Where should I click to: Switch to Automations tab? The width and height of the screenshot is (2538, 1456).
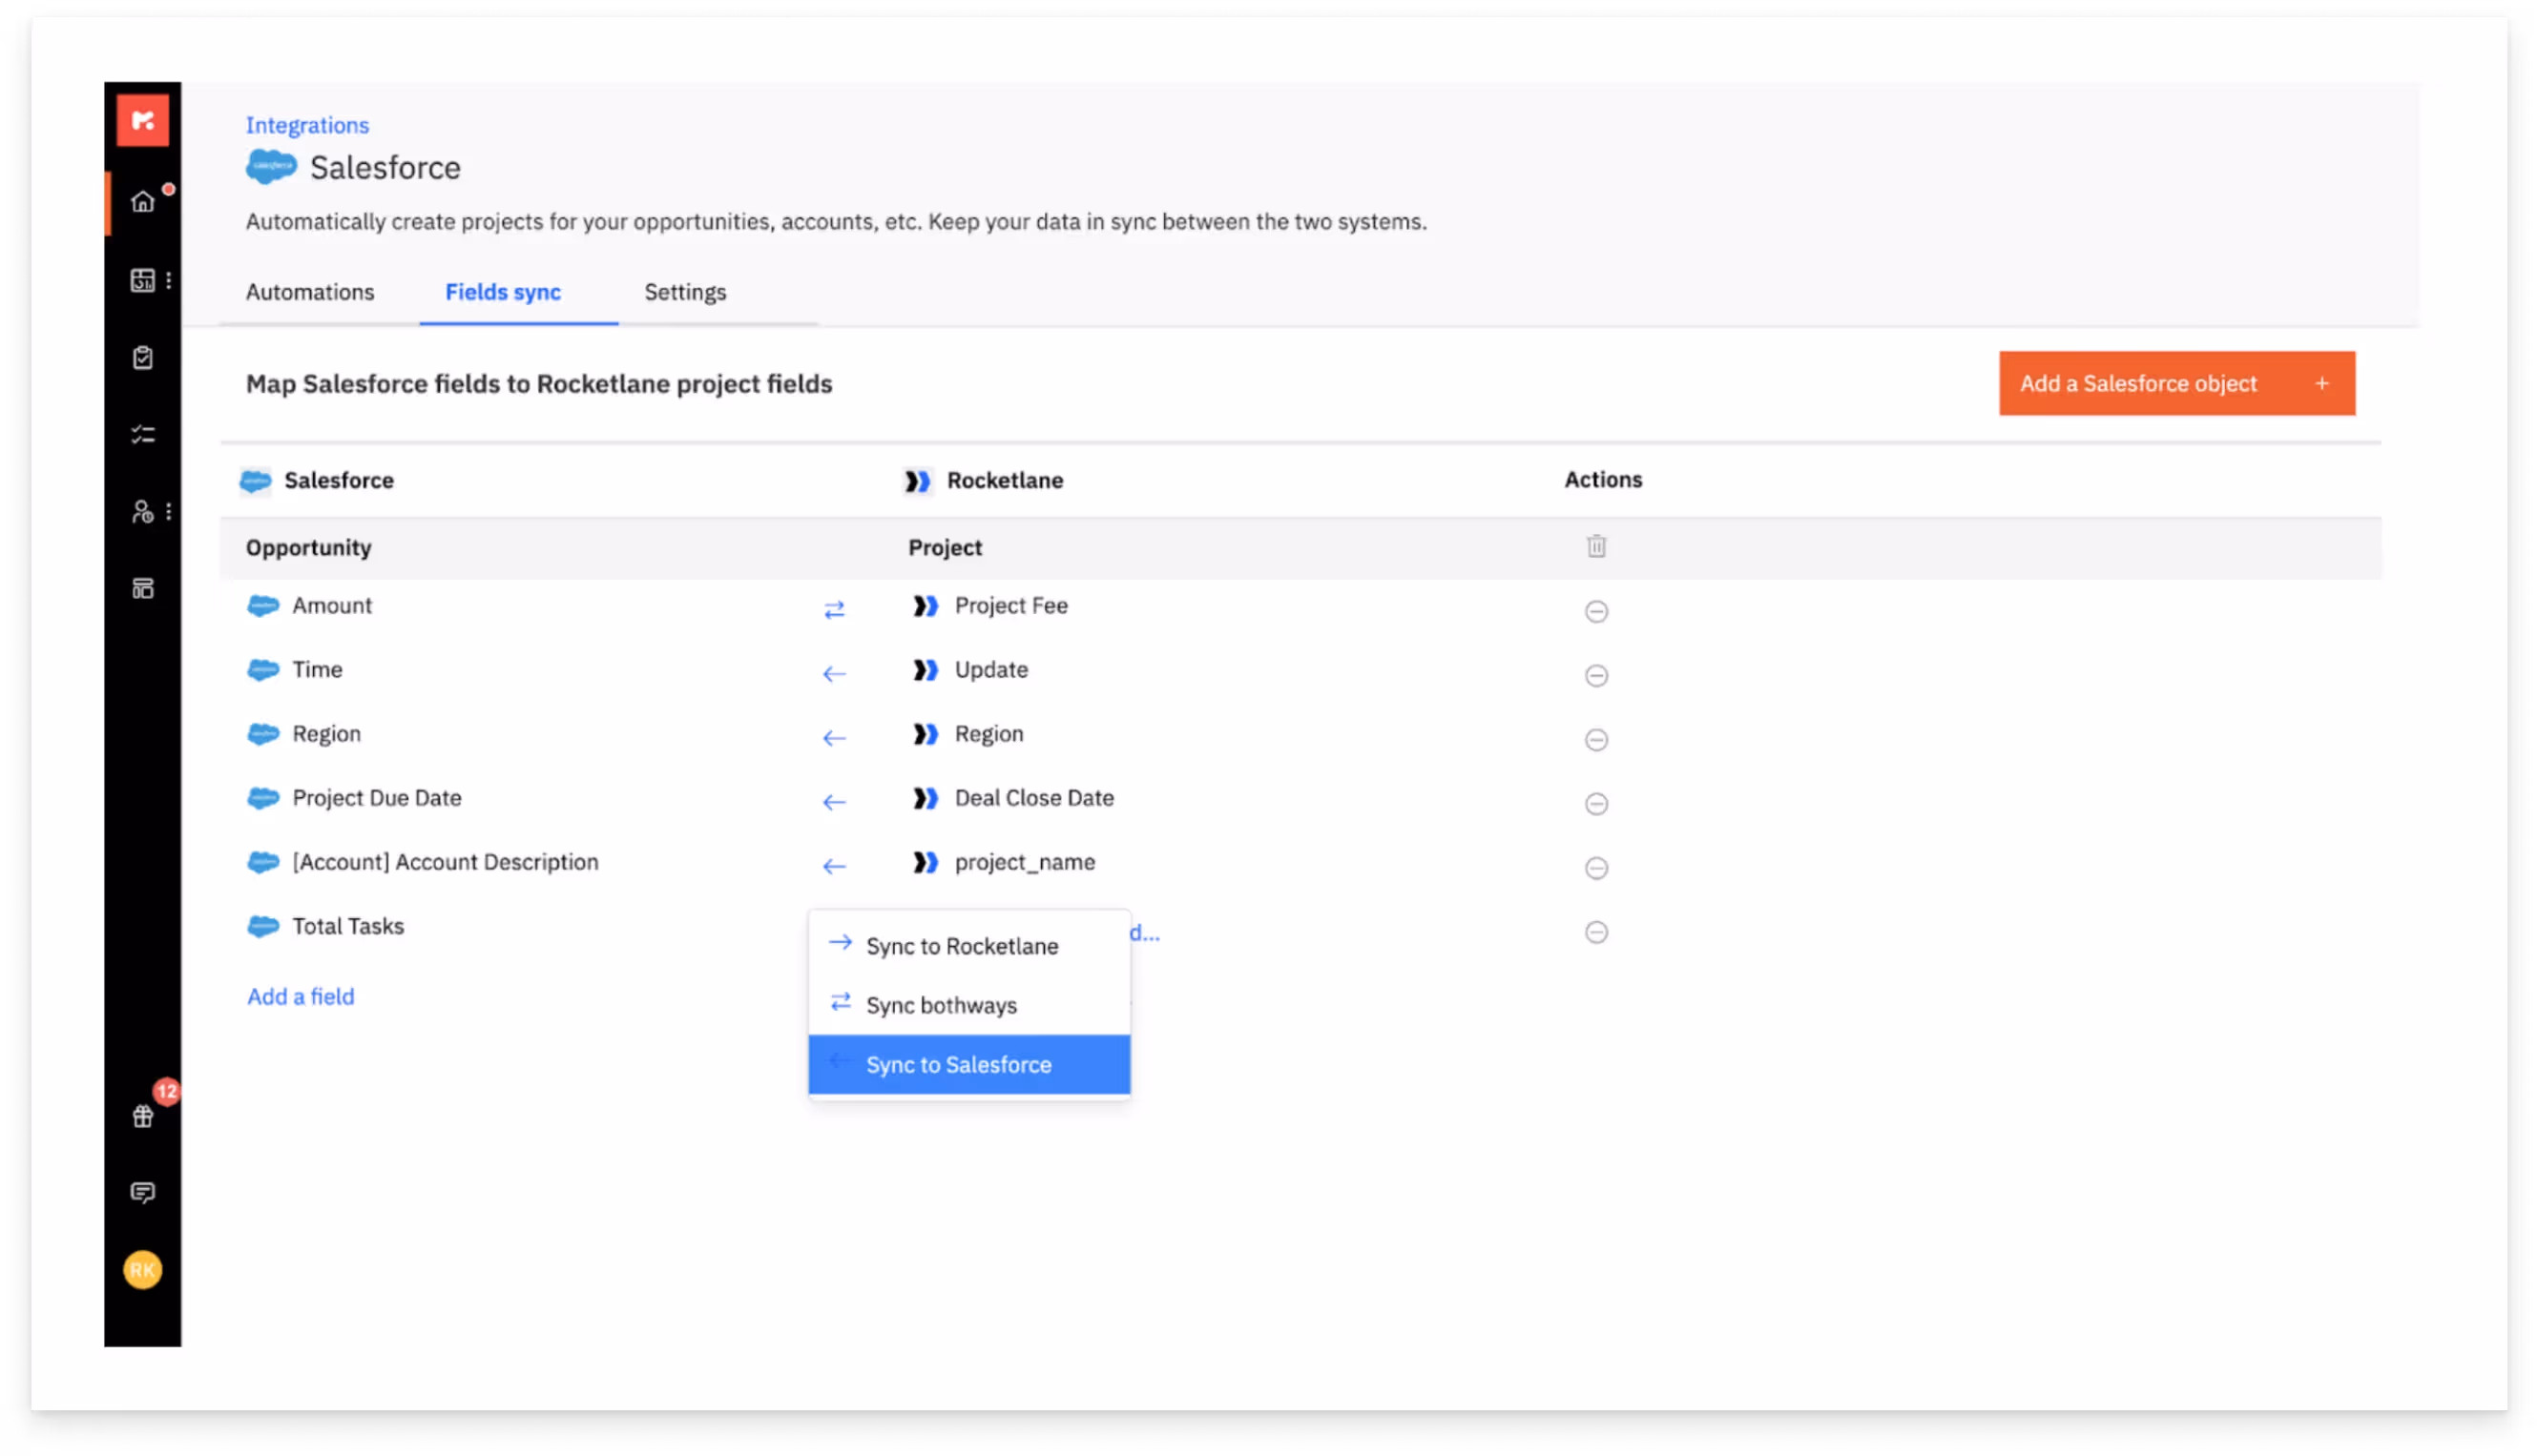[x=310, y=292]
